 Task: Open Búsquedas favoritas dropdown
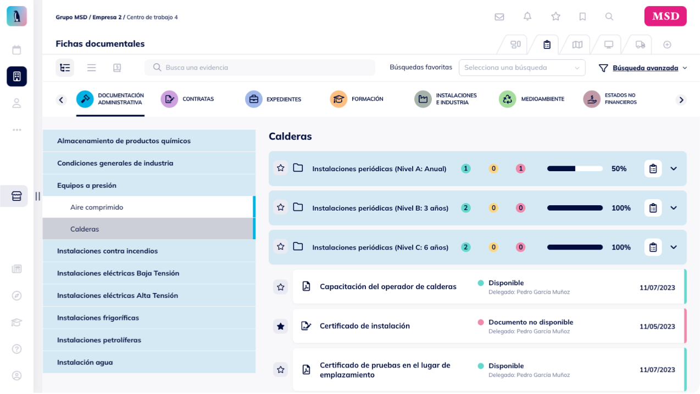(522, 67)
